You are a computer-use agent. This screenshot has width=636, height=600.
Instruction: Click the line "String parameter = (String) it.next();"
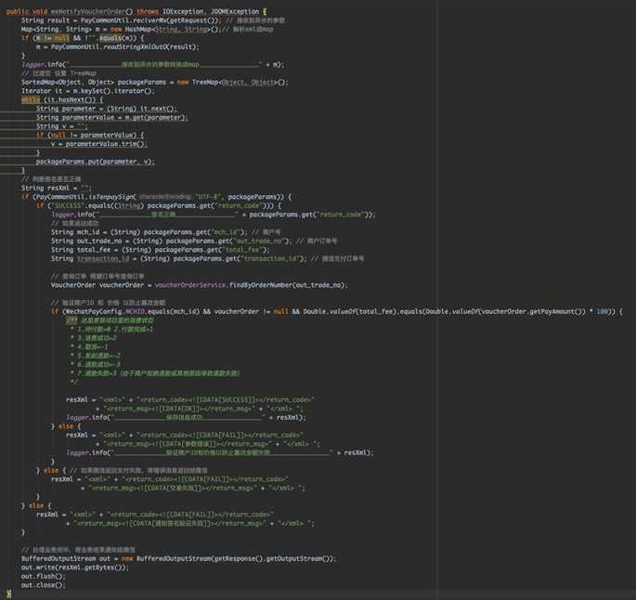tap(106, 109)
